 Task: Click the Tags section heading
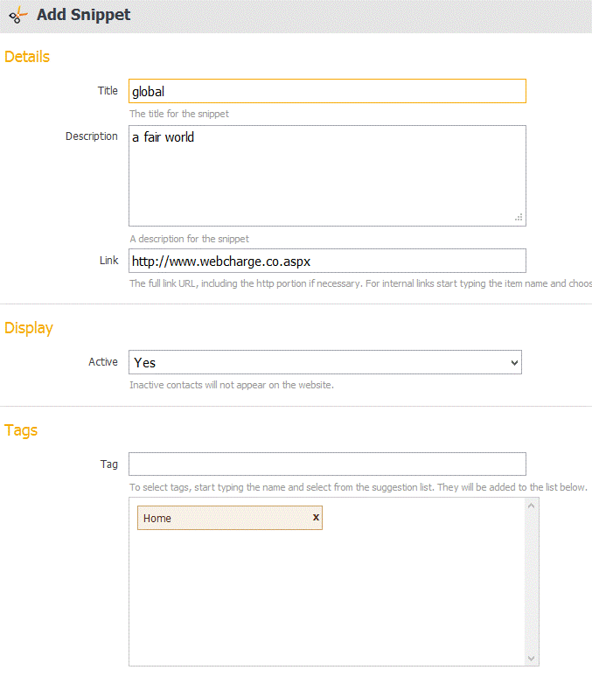coord(21,430)
